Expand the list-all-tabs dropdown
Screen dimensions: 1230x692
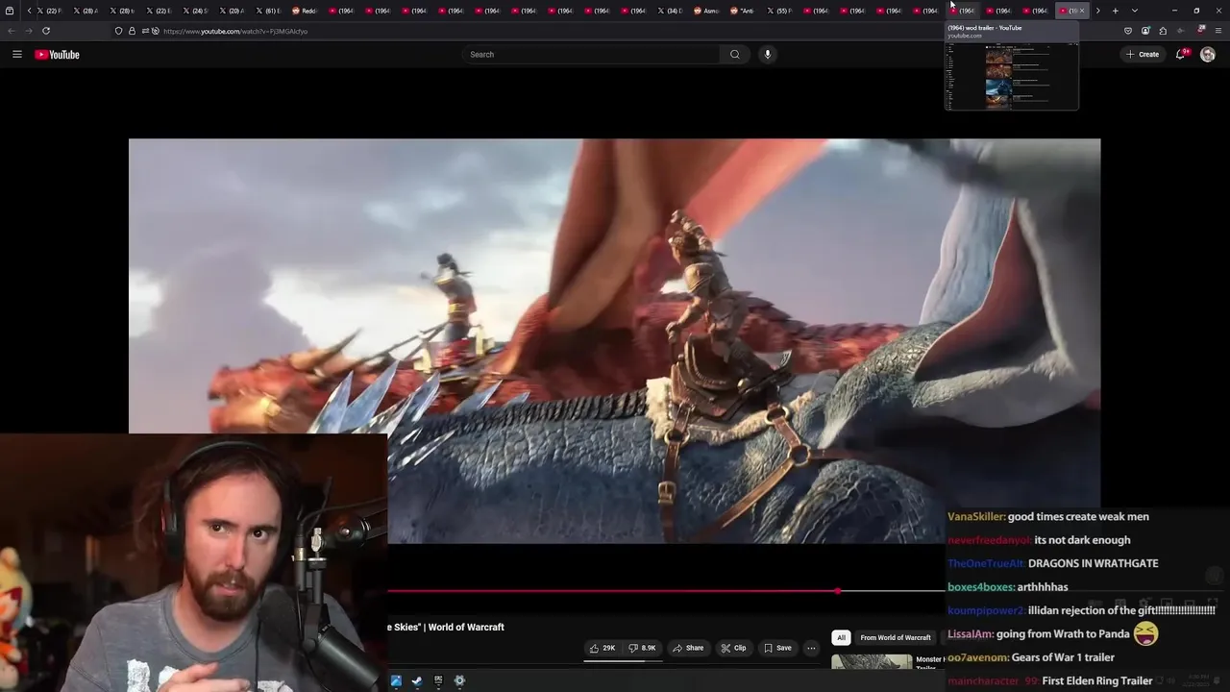(1135, 11)
